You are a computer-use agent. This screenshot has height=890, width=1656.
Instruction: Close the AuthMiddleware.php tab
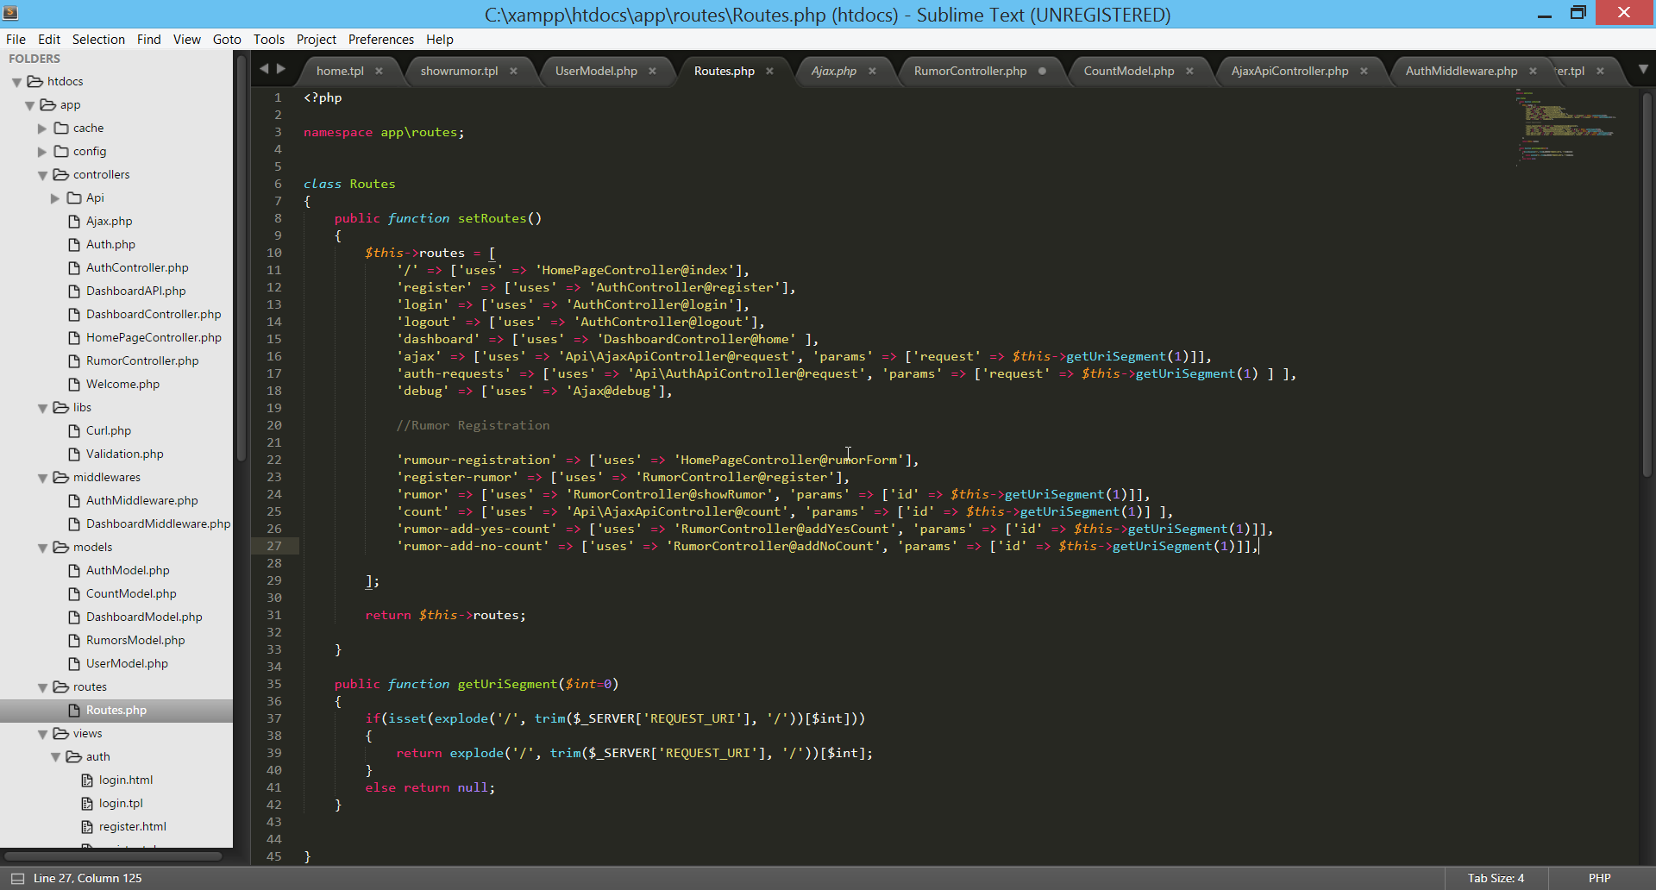pyautogui.click(x=1533, y=71)
